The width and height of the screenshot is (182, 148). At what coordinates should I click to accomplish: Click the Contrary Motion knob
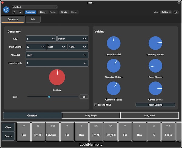tap(155, 43)
